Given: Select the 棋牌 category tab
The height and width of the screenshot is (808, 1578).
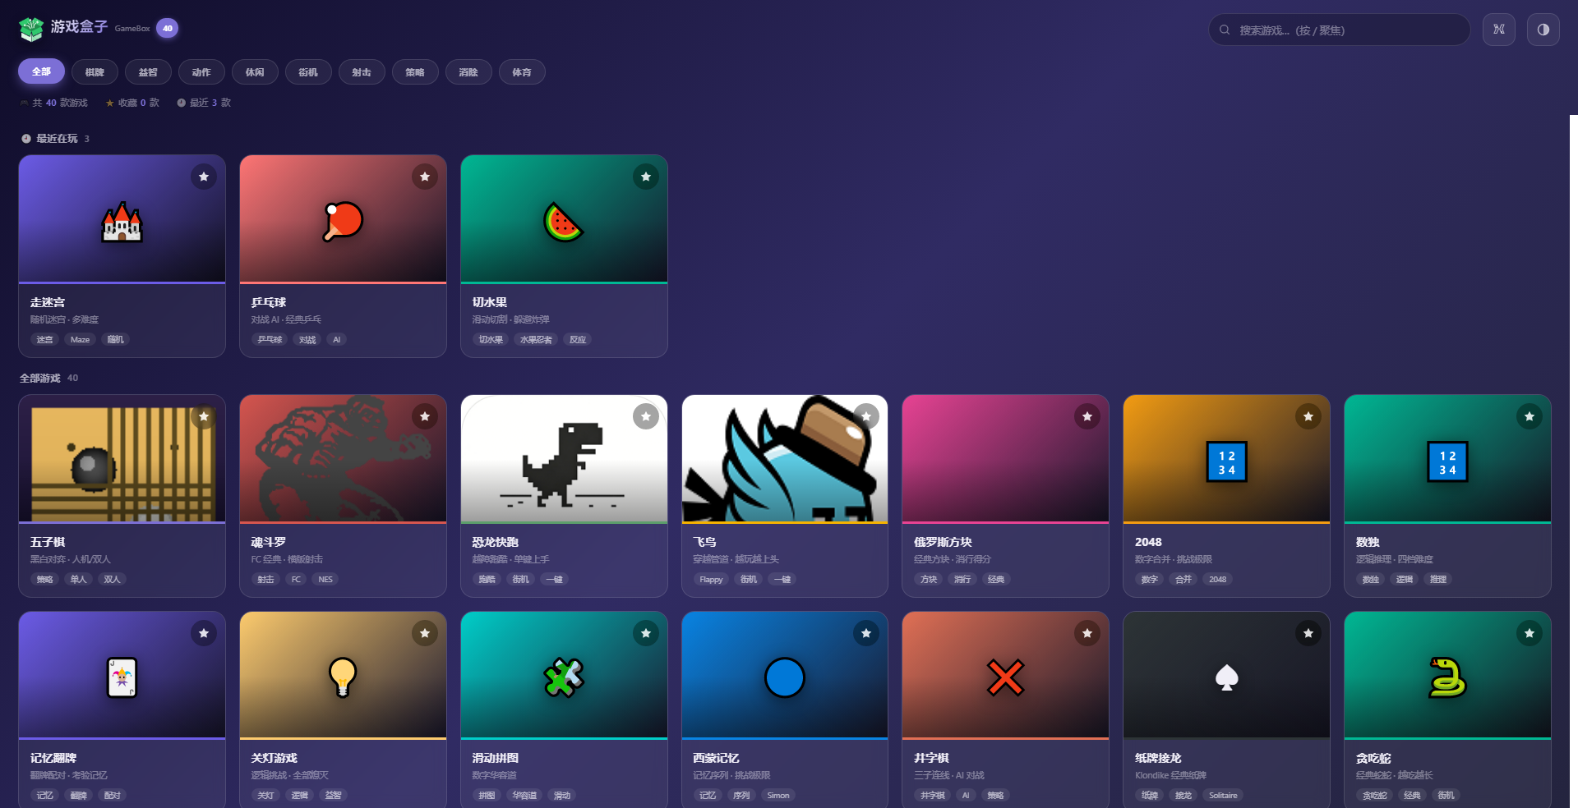Looking at the screenshot, I should 95,72.
